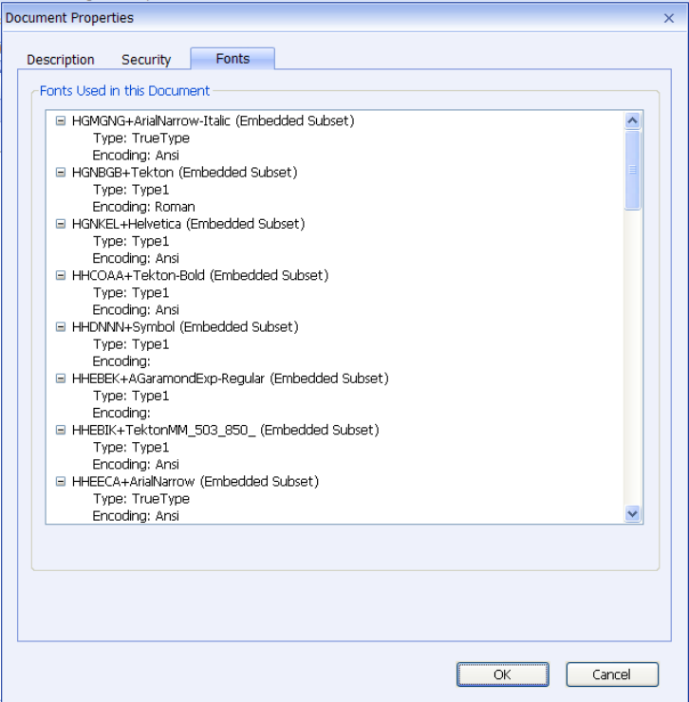The image size is (689, 702).
Task: Collapse the HGNKEL+Helvetica font entry
Action: click(61, 224)
